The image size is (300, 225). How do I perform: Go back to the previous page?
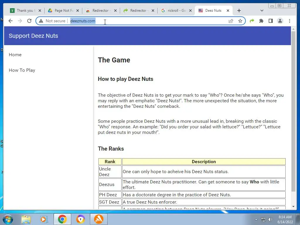11,21
